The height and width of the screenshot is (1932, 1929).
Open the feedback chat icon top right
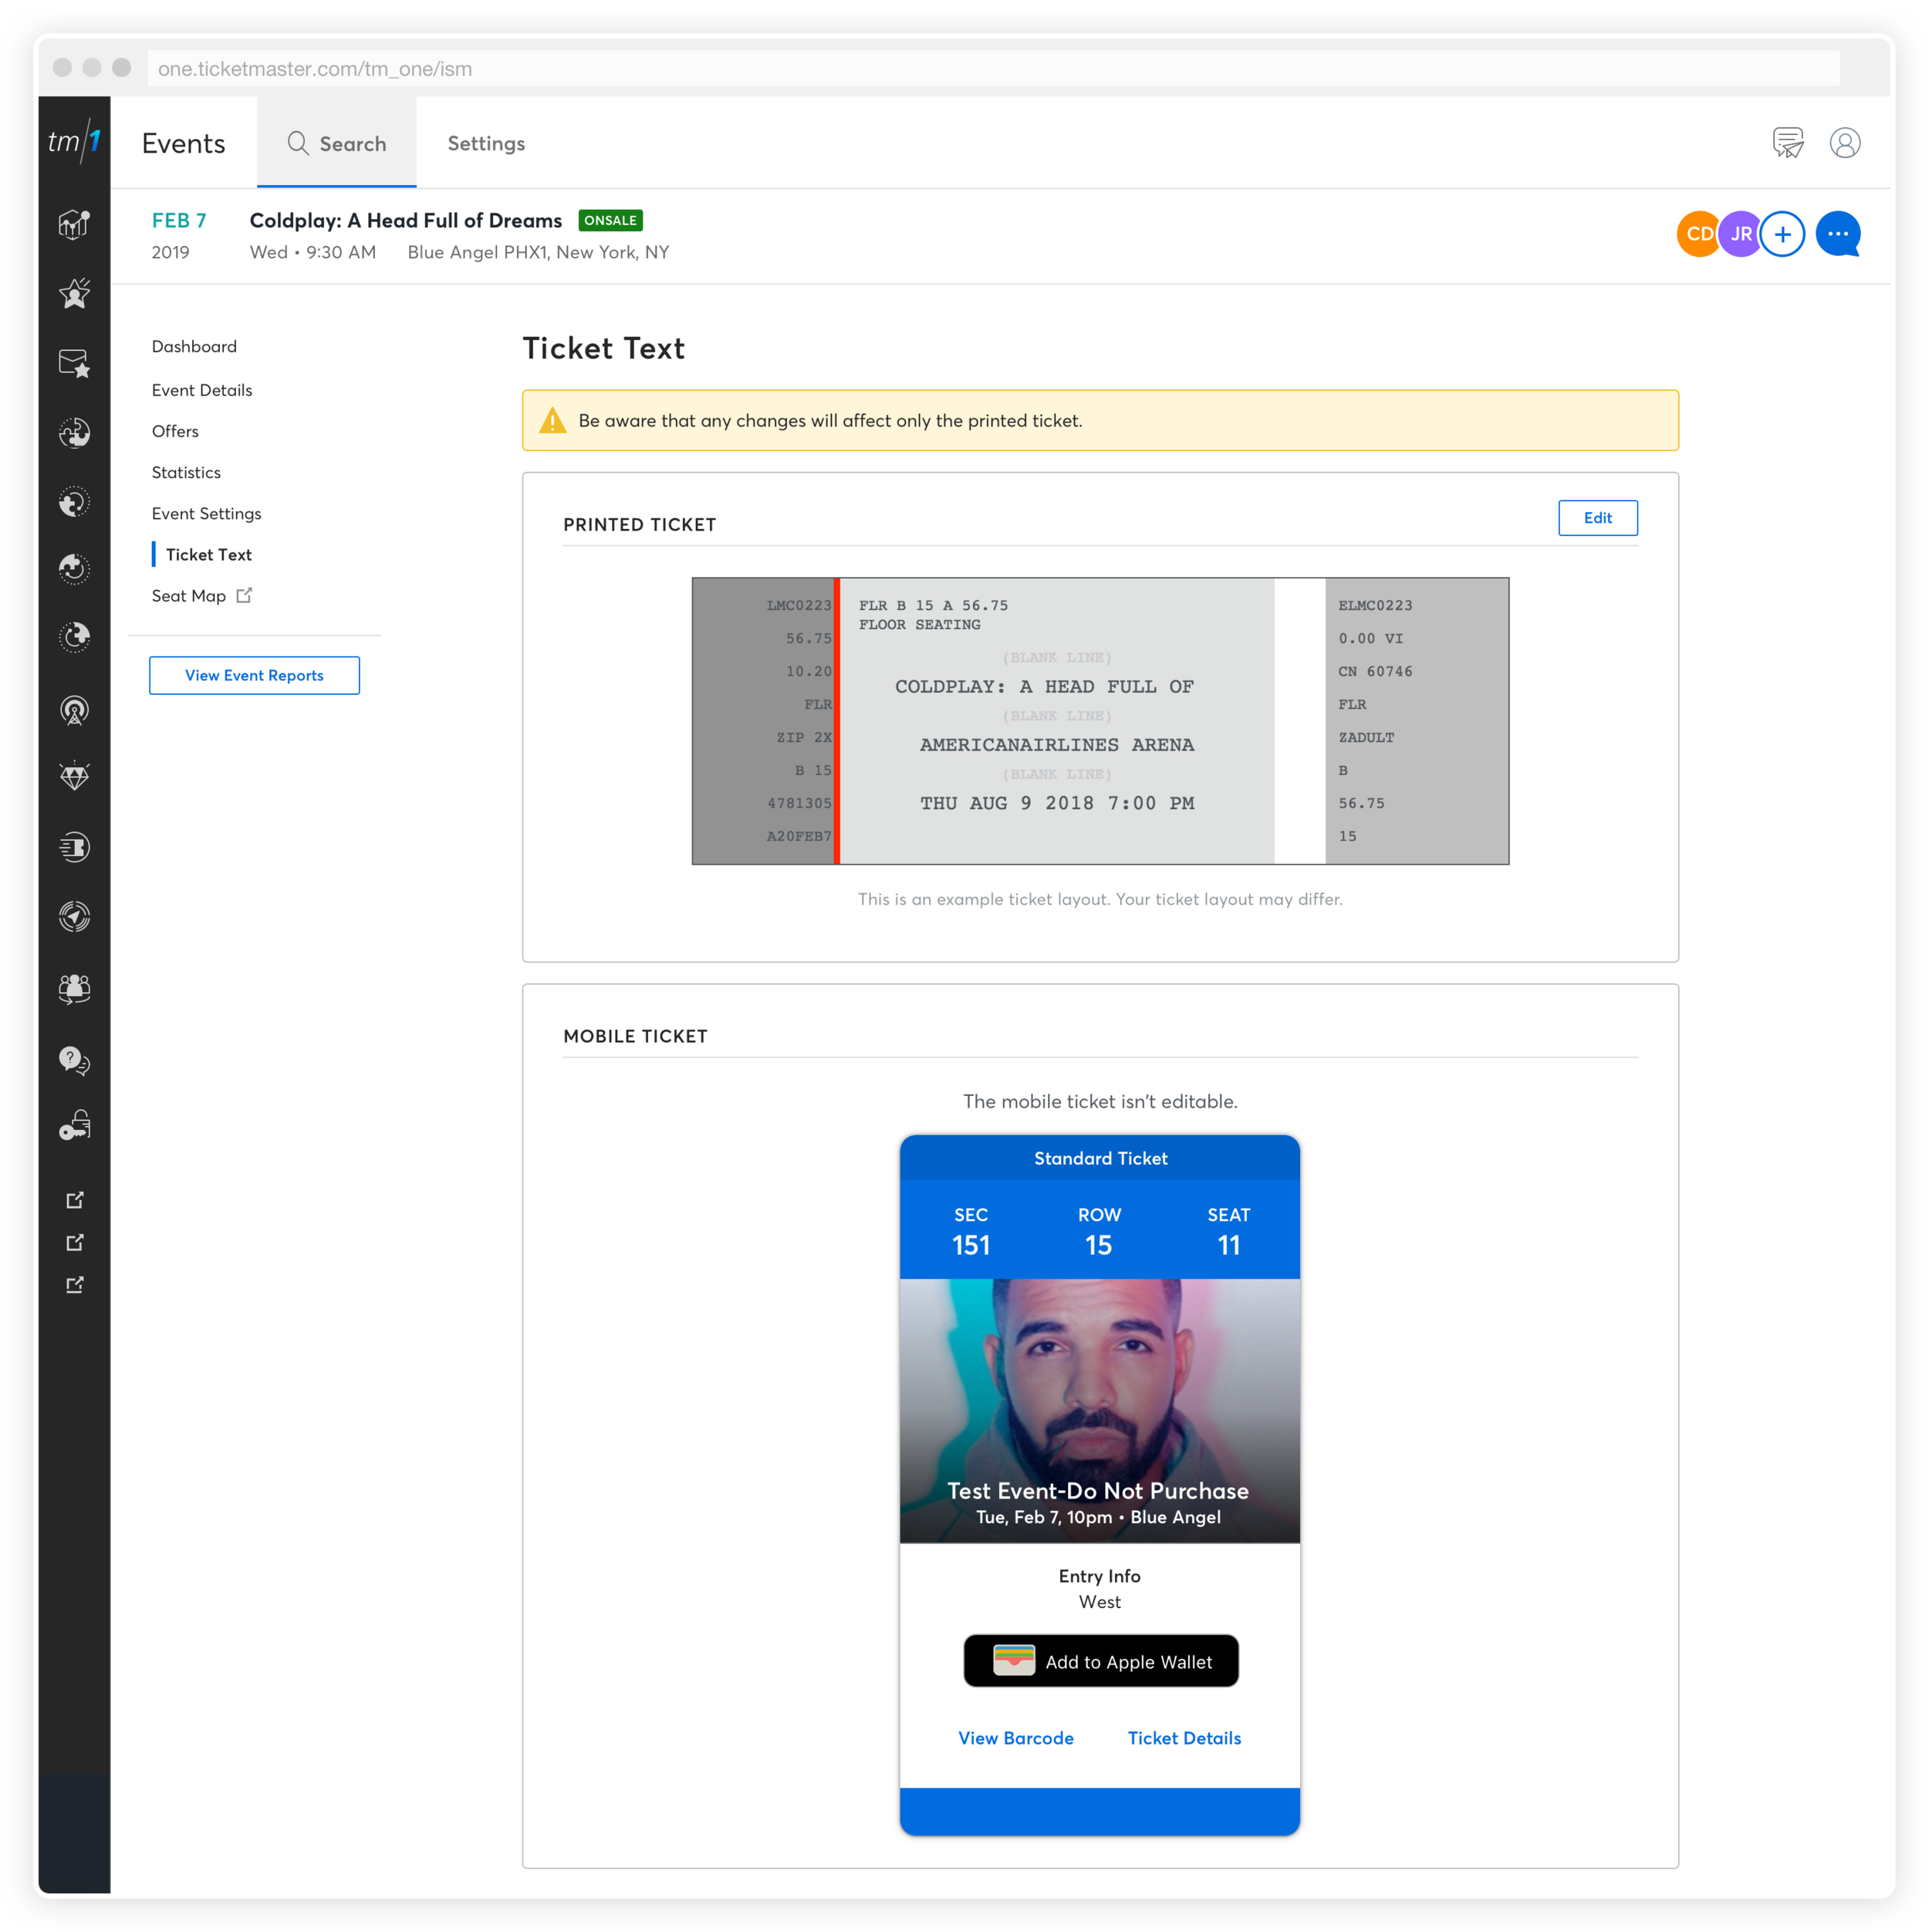click(1787, 143)
